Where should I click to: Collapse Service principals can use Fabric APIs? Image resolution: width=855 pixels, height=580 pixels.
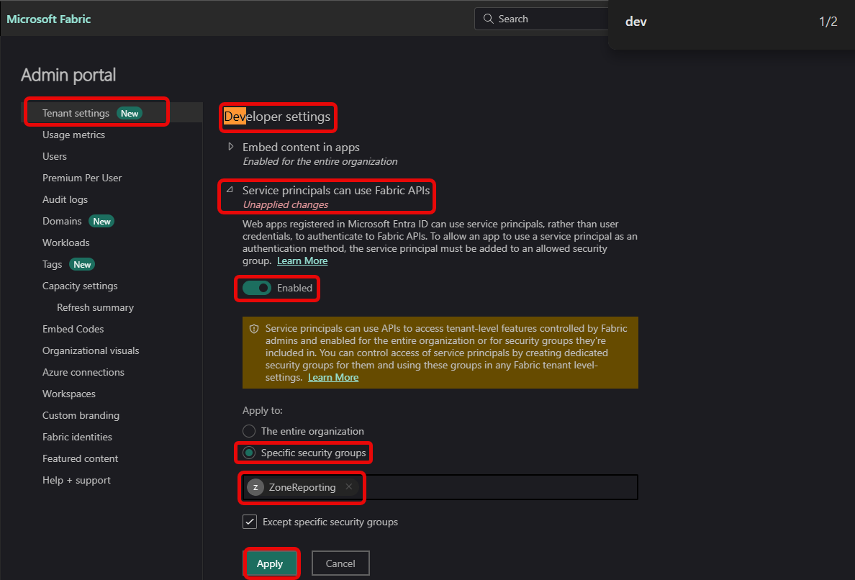click(230, 190)
